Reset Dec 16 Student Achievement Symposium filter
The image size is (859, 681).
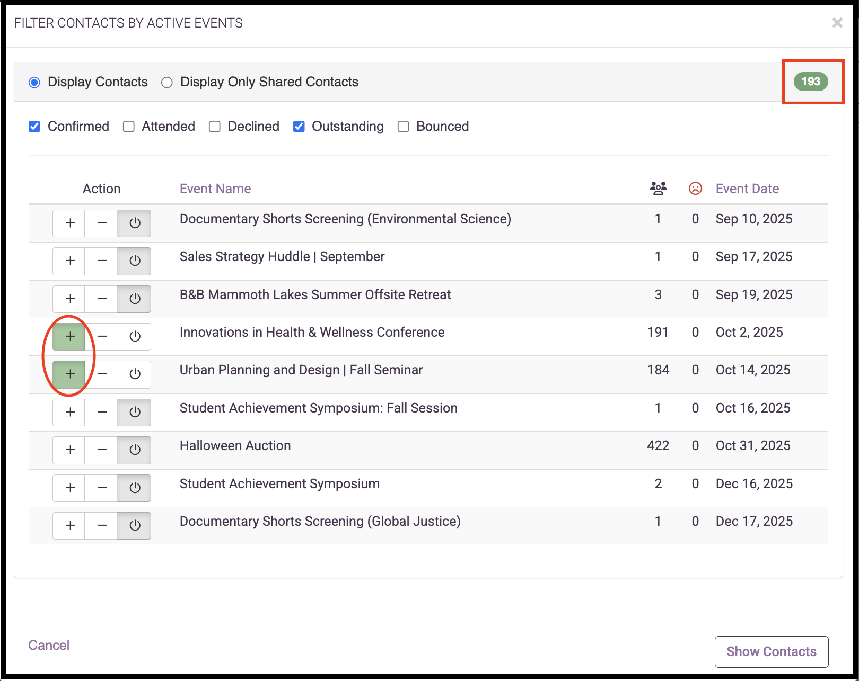pos(134,488)
